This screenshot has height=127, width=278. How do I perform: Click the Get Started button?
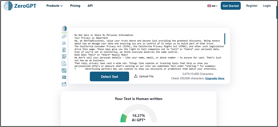pos(231,6)
